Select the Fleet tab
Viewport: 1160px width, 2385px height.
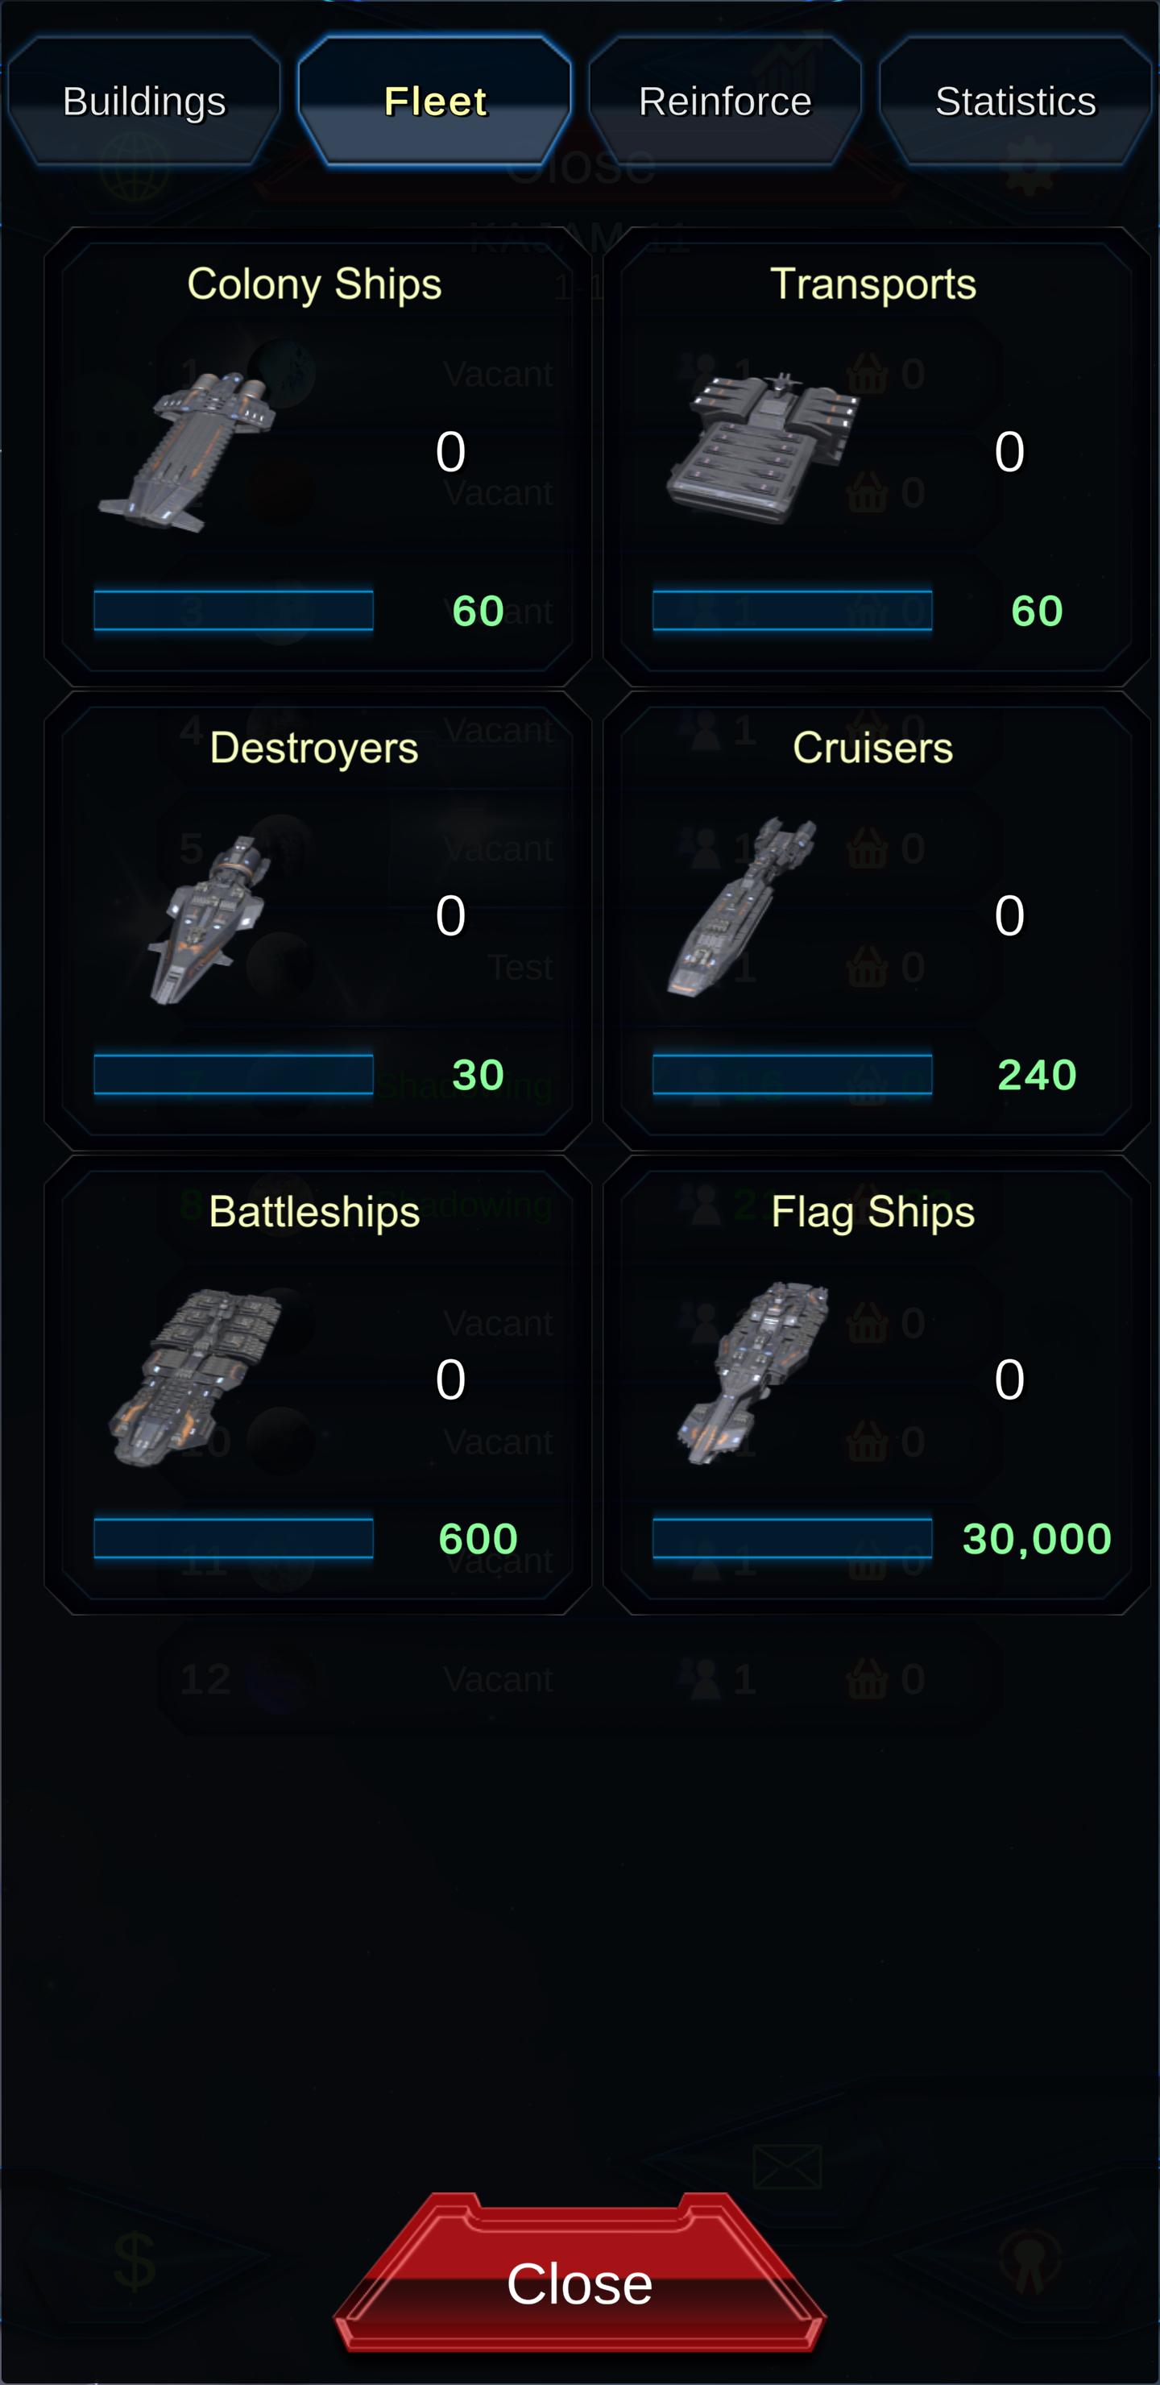(x=435, y=101)
